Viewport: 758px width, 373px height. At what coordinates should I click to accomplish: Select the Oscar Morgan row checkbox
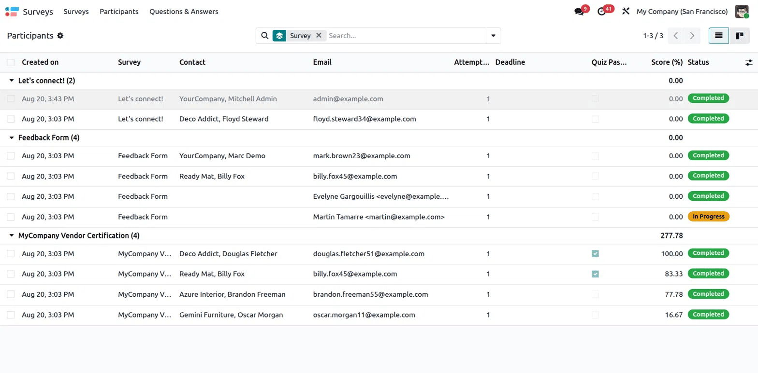click(11, 315)
